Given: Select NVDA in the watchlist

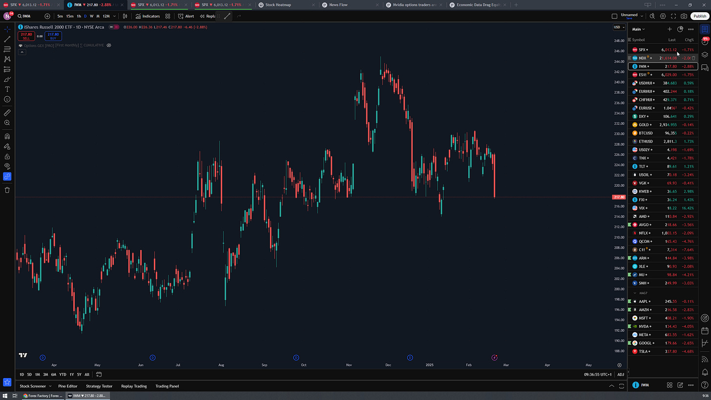Looking at the screenshot, I should (663, 326).
